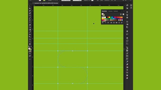Open the Artboards panel icon in dock
This screenshot has height=90, width=161.
tap(127, 43)
